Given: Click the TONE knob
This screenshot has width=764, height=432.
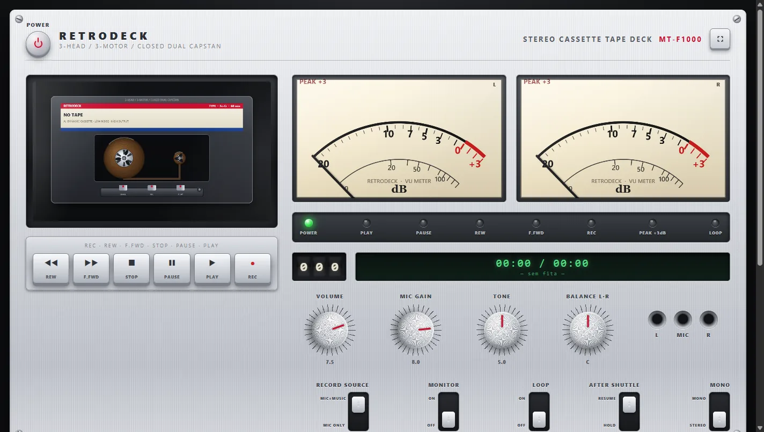Looking at the screenshot, I should [502, 330].
